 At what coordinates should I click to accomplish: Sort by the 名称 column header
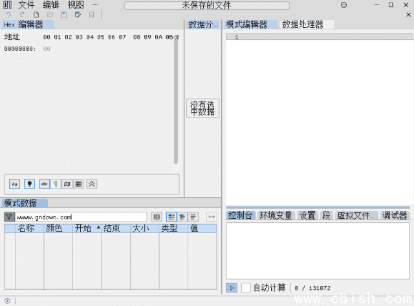click(x=30, y=229)
